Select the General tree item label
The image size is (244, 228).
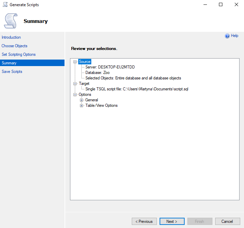[x=92, y=100]
